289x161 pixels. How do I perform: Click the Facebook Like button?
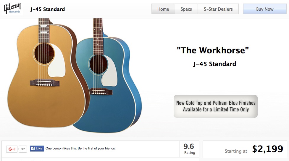(x=37, y=148)
